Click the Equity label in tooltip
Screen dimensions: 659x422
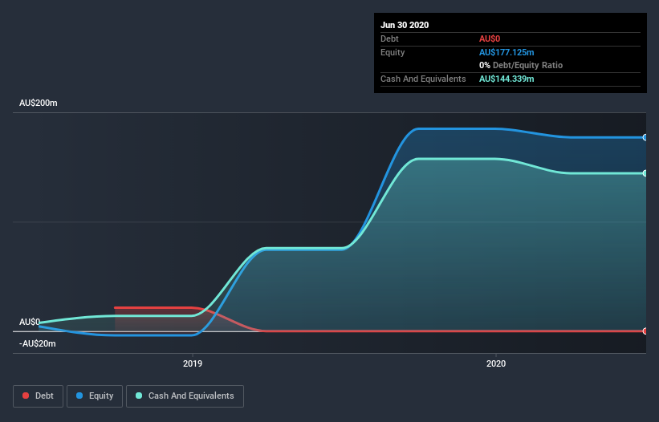tap(393, 52)
